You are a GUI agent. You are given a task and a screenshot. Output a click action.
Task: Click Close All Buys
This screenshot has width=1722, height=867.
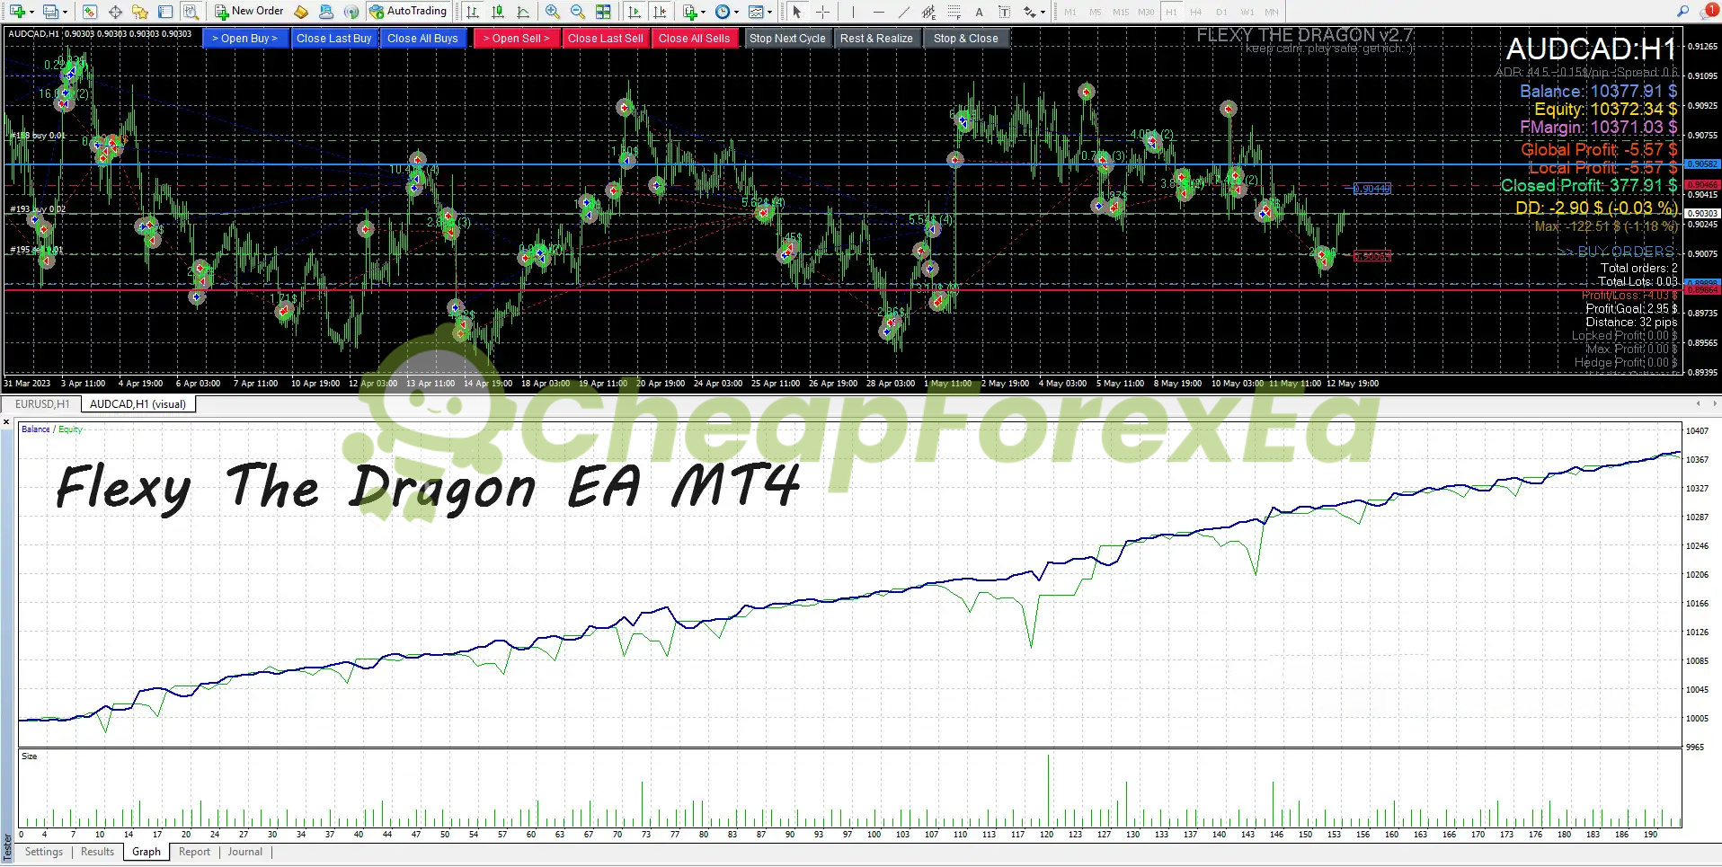(422, 39)
